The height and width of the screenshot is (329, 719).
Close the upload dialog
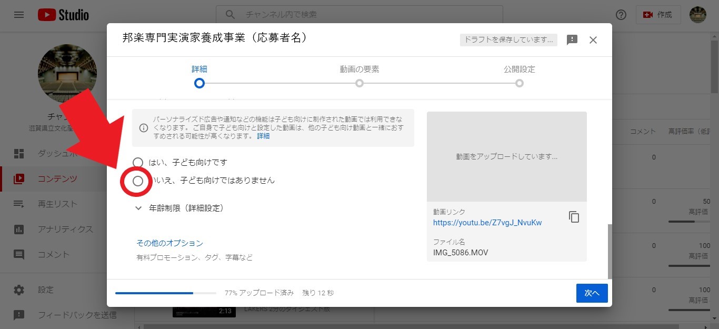pos(593,40)
